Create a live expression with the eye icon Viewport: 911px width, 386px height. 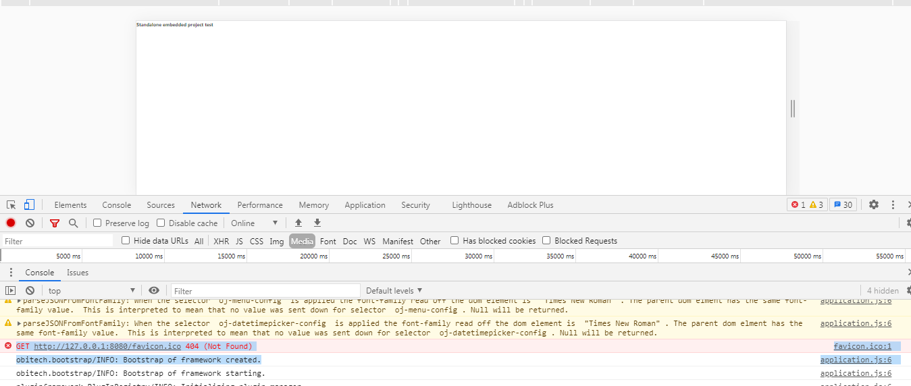(x=154, y=291)
